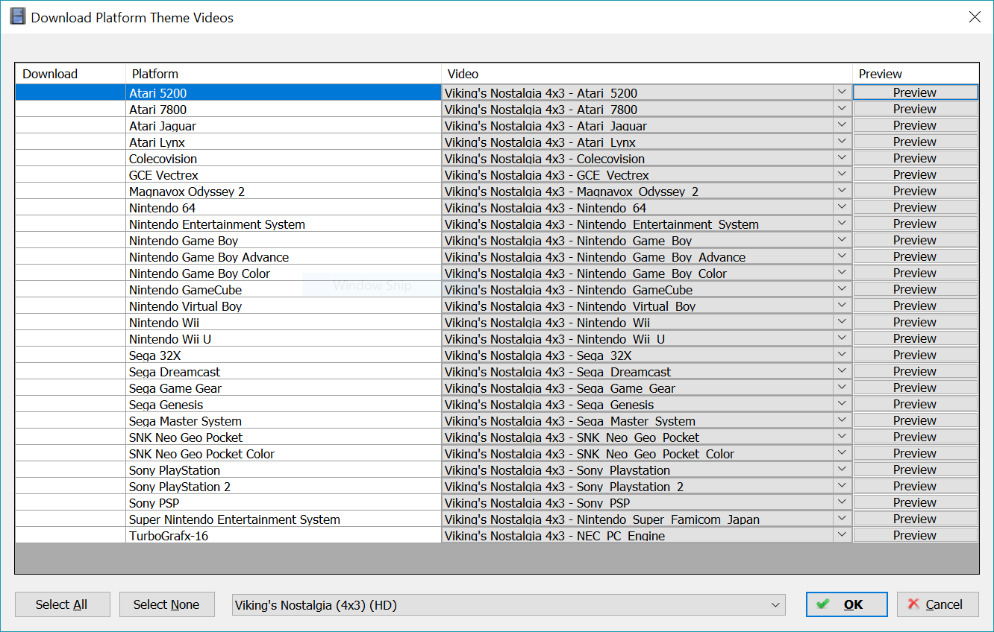Toggle download cell for Atari 7800
The height and width of the screenshot is (632, 994).
point(70,109)
